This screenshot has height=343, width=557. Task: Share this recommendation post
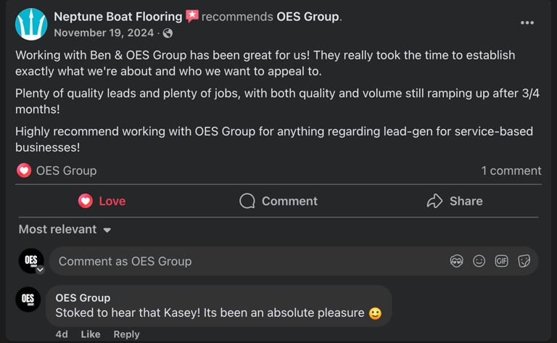coord(455,201)
